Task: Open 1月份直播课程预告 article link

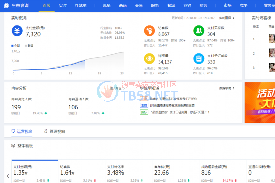Action: pos(172,105)
